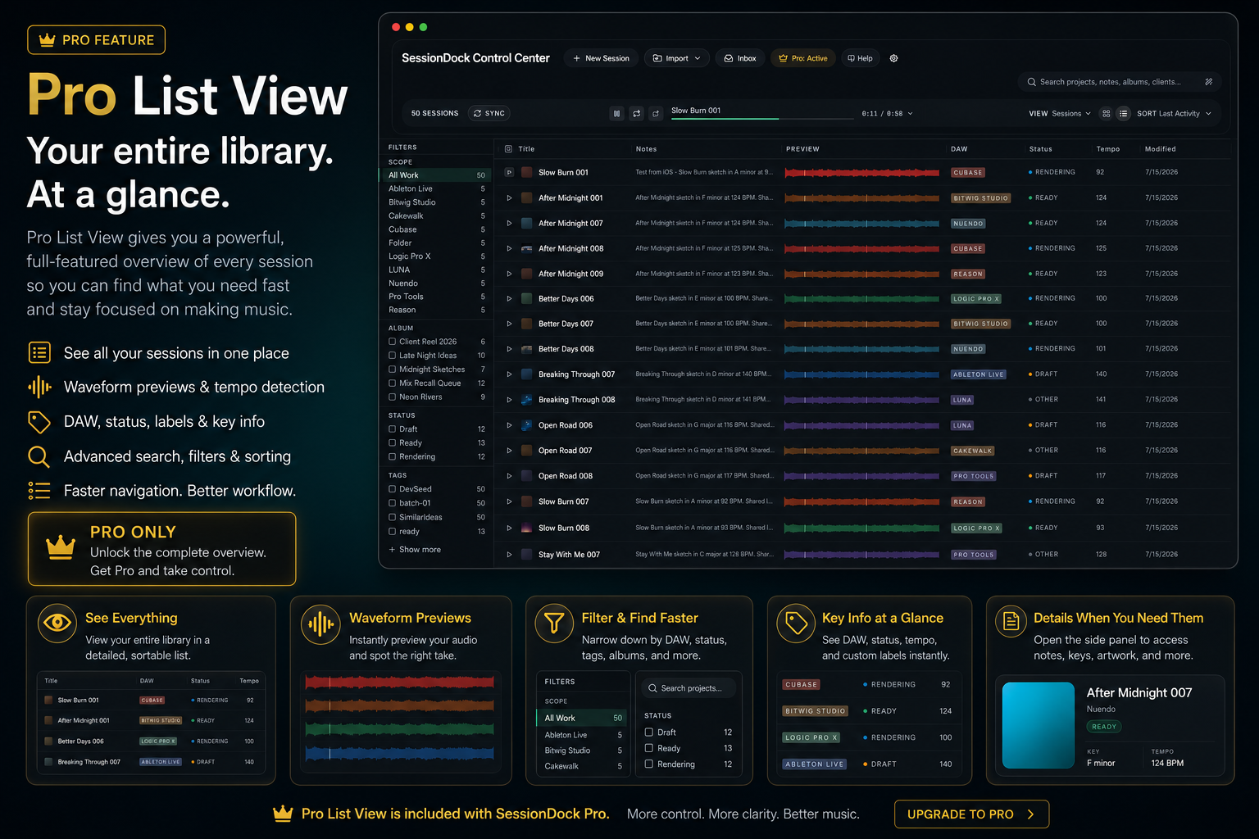Click the magic wand icon in the search bar
The image size is (1259, 839).
1208,82
